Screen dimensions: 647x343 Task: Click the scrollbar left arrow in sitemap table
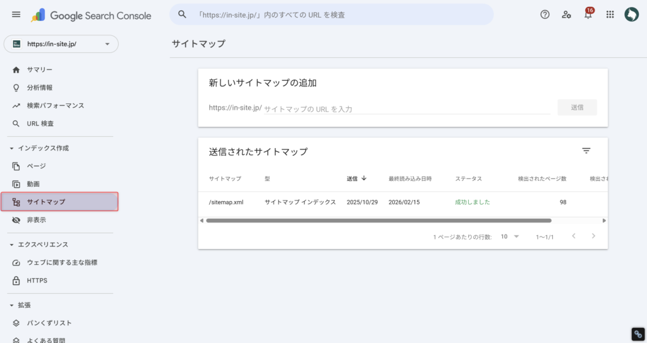202,221
